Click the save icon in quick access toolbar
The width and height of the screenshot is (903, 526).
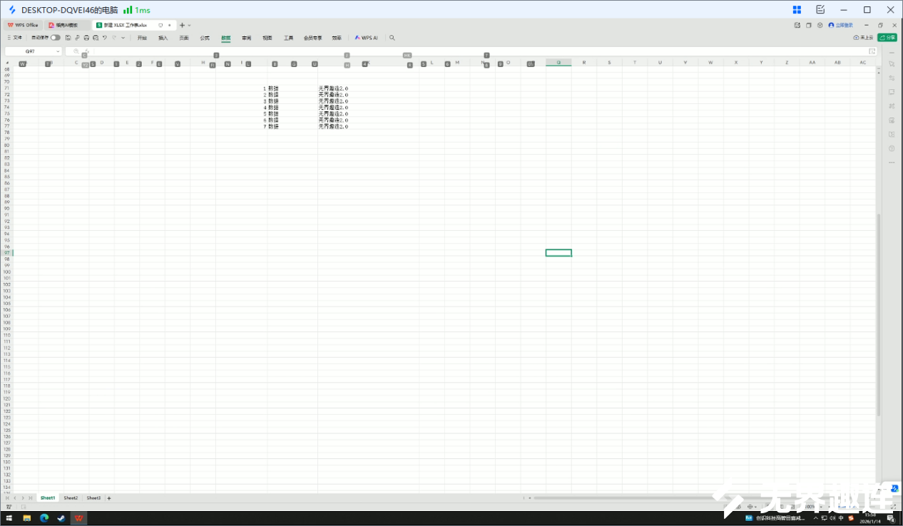point(68,38)
